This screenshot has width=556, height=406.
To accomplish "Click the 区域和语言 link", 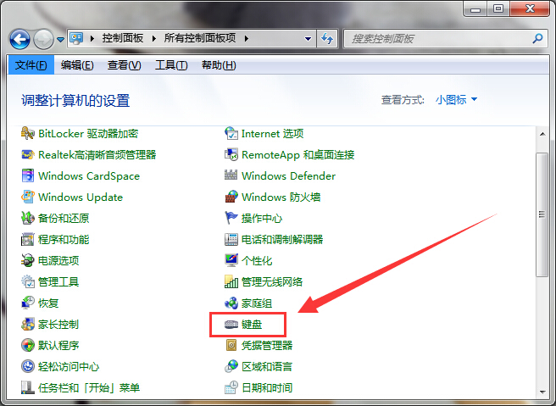I will [266, 366].
